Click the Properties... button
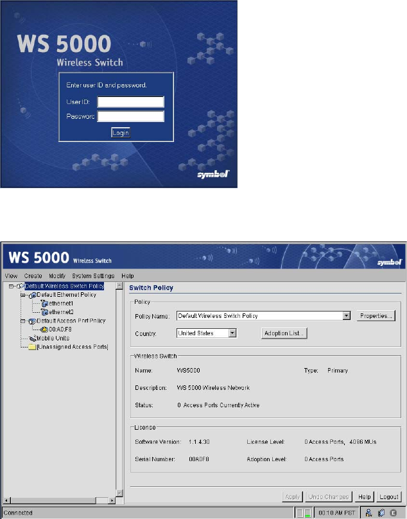Screen dimensions: 407x519 coord(376,316)
